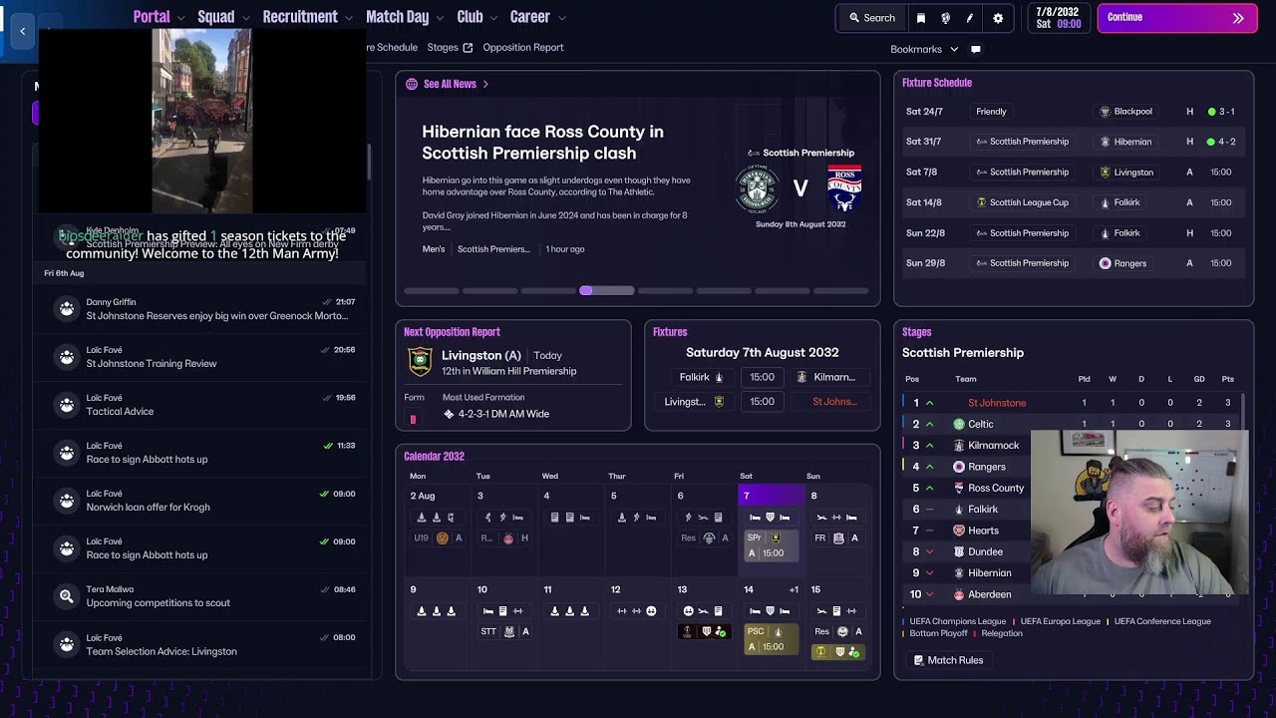Viewport: 1276px width, 718px height.
Task: Open the bookmark icon in top toolbar
Action: coord(920,18)
